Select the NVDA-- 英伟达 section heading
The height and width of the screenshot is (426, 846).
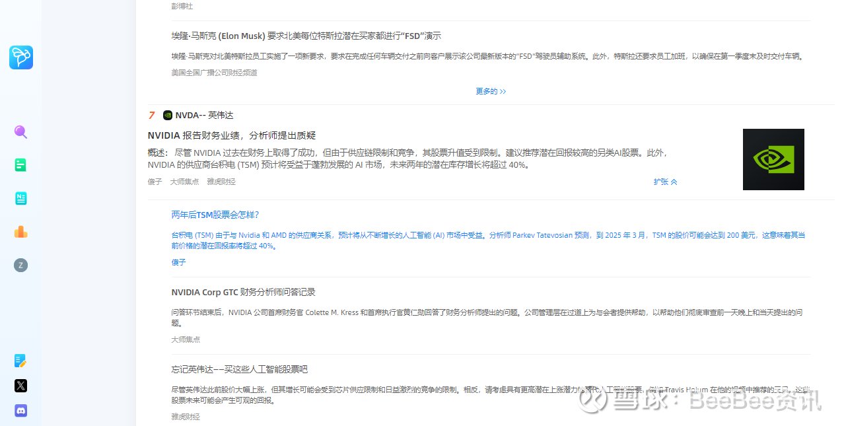tap(203, 115)
